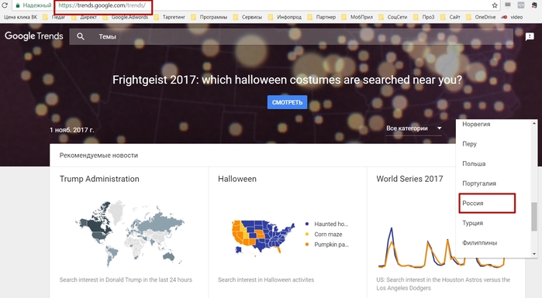
Task: Open the Google.Adwords bookmark folder
Action: [x=126, y=17]
